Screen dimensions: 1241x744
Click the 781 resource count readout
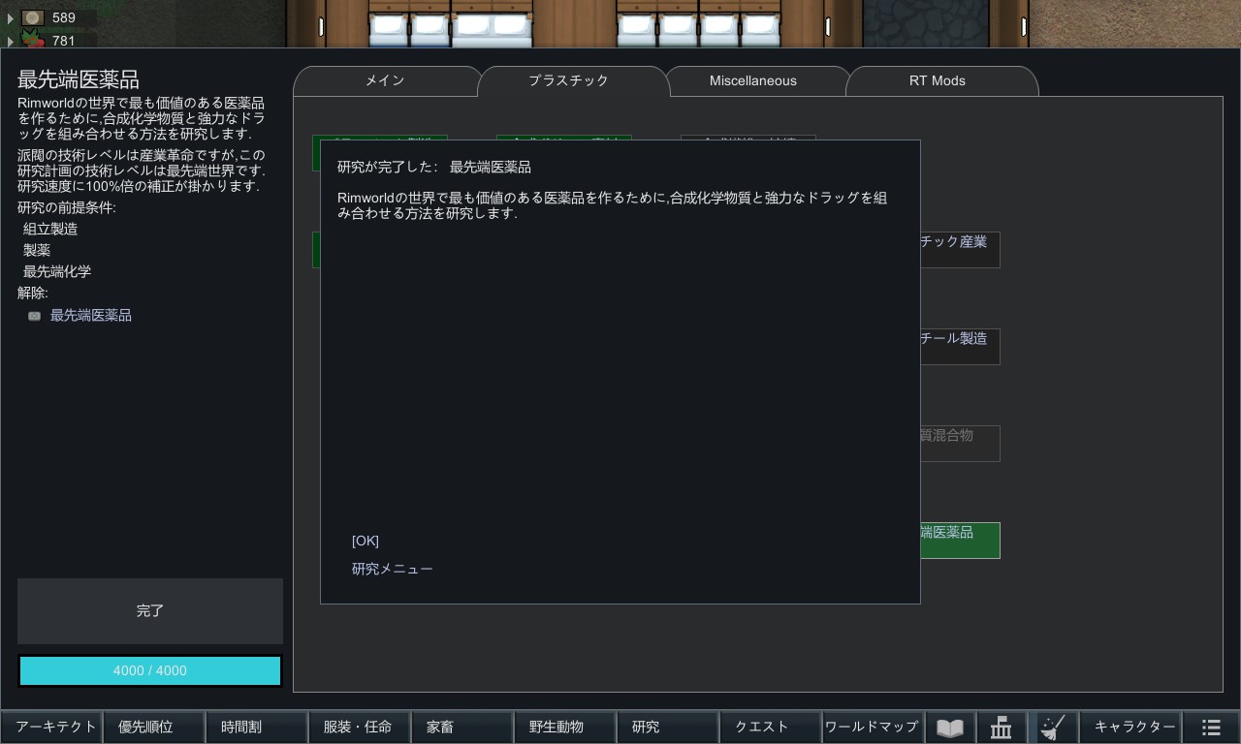[64, 42]
